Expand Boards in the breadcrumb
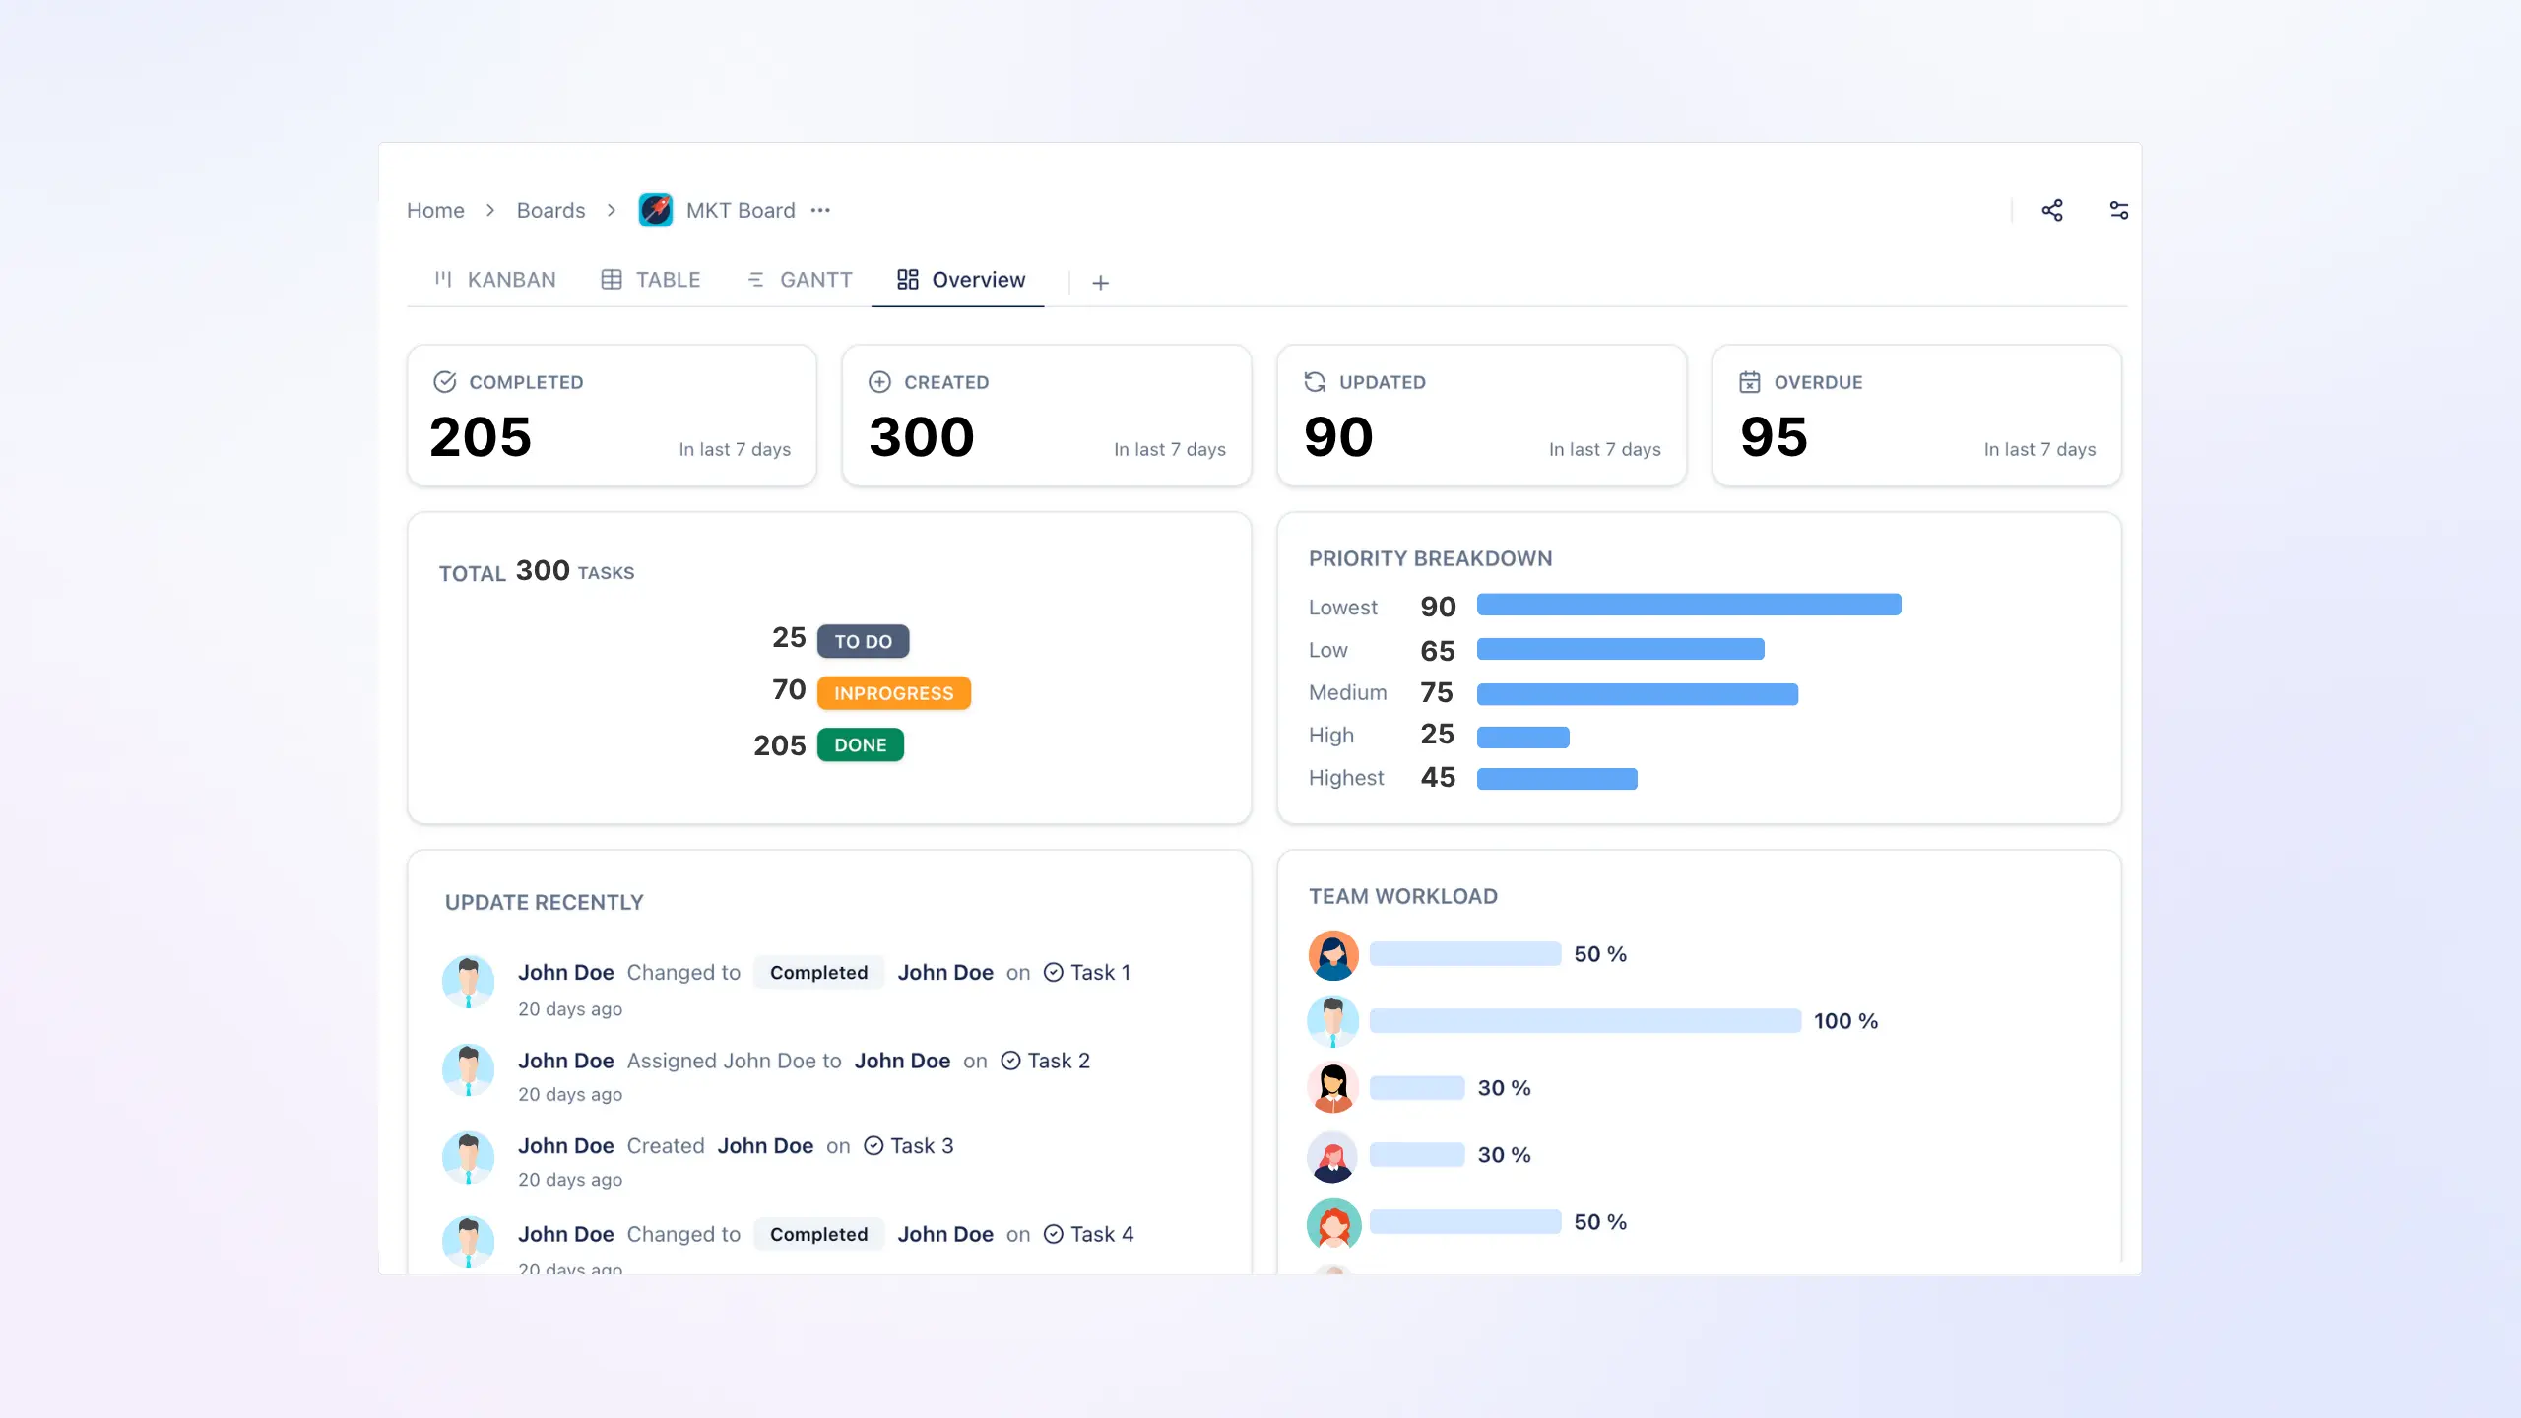This screenshot has height=1418, width=2521. pyautogui.click(x=549, y=210)
